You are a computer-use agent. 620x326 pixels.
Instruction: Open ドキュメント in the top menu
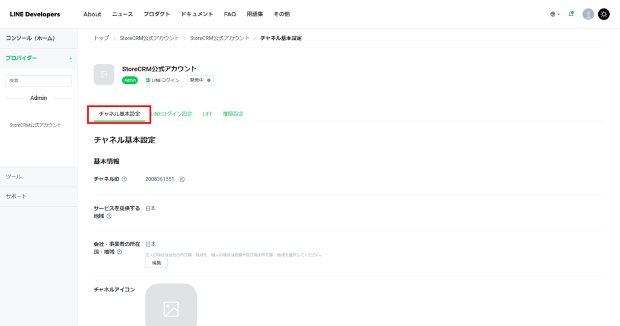[x=197, y=14]
